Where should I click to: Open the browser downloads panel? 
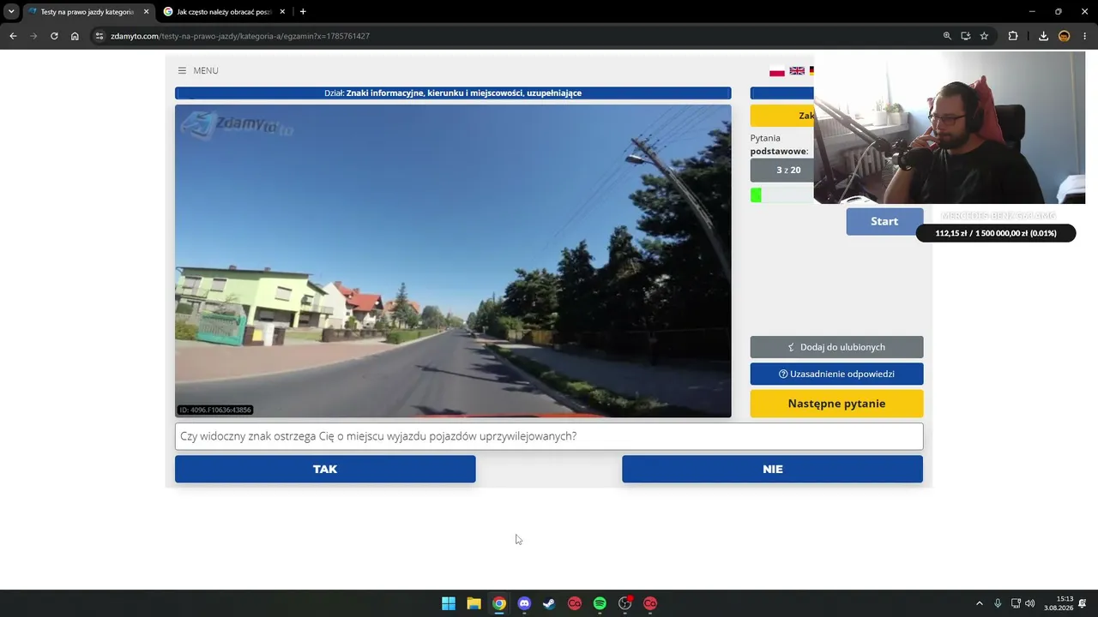click(1043, 36)
